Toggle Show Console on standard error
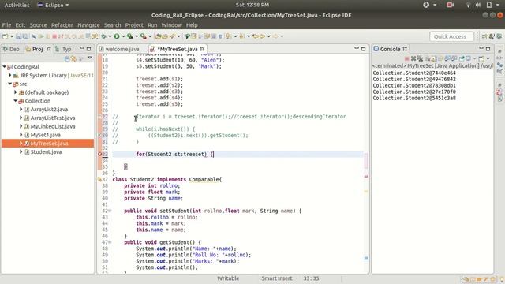505x284 pixels. point(454,58)
